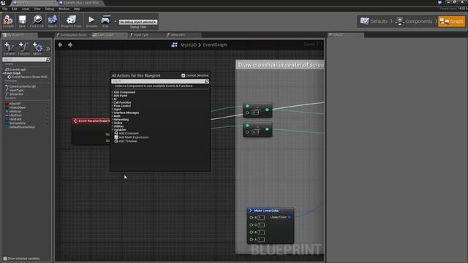Toggle Show inherited variables checkbox
468x263 pixels.
click(x=5, y=259)
